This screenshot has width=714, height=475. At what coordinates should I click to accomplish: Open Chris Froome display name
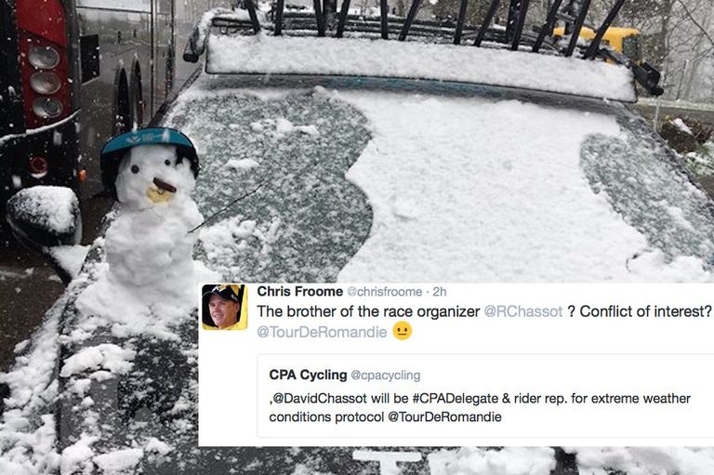(299, 292)
